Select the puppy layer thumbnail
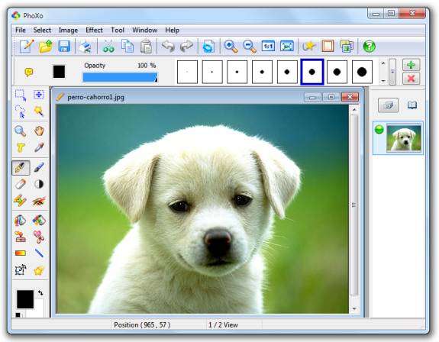The width and height of the screenshot is (439, 342). pyautogui.click(x=403, y=138)
